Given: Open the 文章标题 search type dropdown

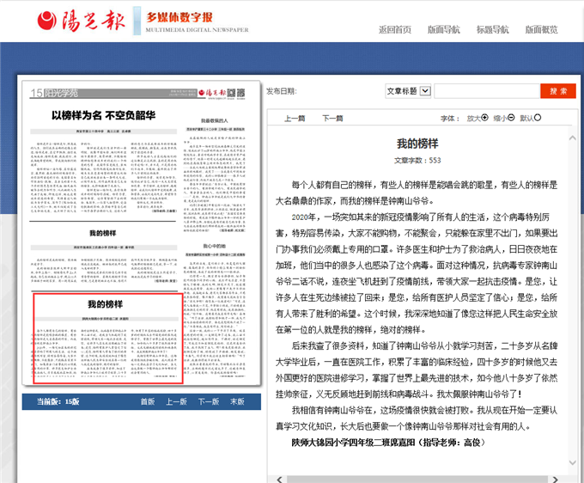Looking at the screenshot, I should click(408, 91).
